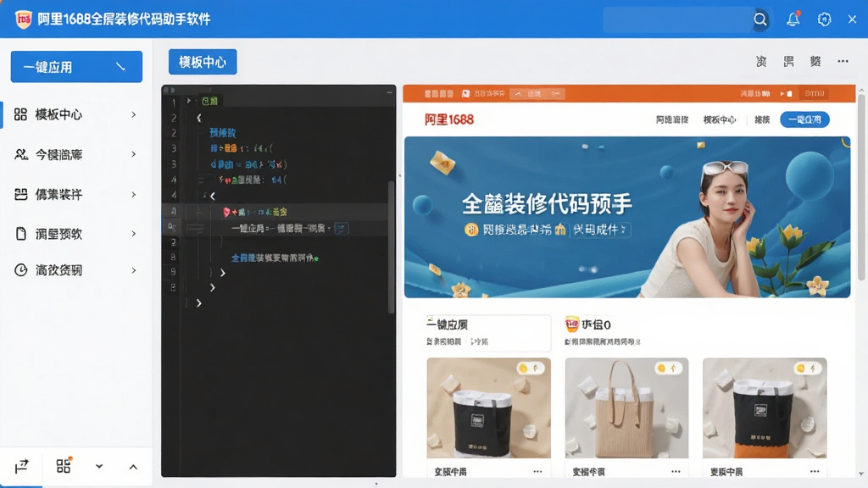
Task: Click the coin badge on woven tote thumbnail
Action: tap(668, 368)
